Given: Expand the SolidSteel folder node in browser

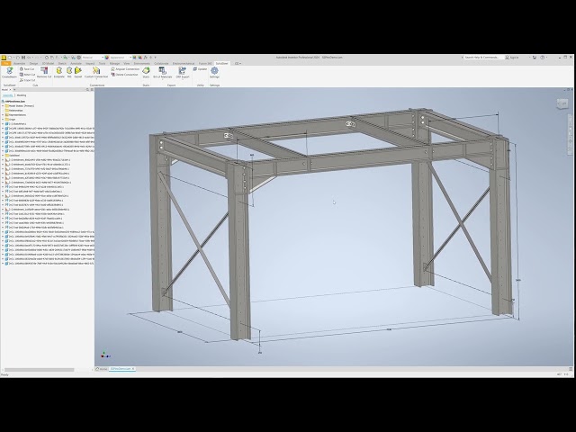Looking at the screenshot, I should (3, 156).
